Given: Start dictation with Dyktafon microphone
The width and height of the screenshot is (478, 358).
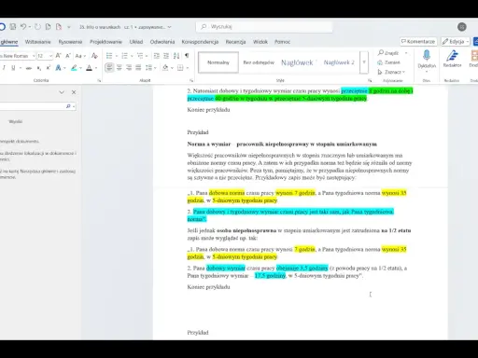Looking at the screenshot, I should coord(427,60).
